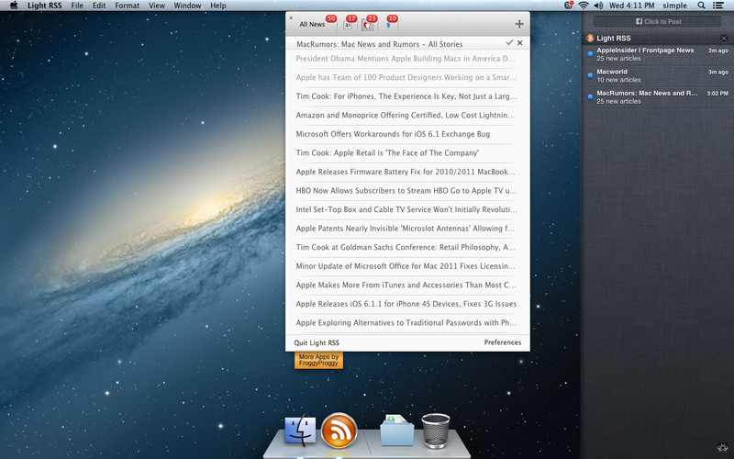Open Light RSS orange icon in Dock

coord(339,431)
